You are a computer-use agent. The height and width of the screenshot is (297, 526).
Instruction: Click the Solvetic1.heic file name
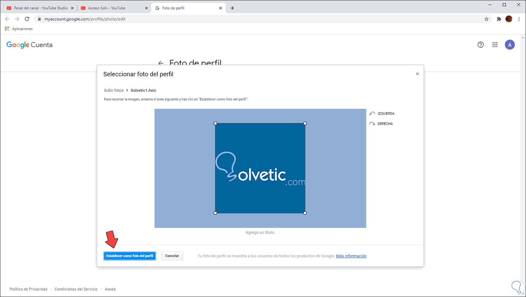143,90
